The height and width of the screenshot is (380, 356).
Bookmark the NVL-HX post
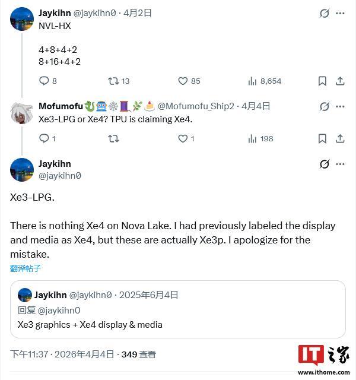click(322, 81)
